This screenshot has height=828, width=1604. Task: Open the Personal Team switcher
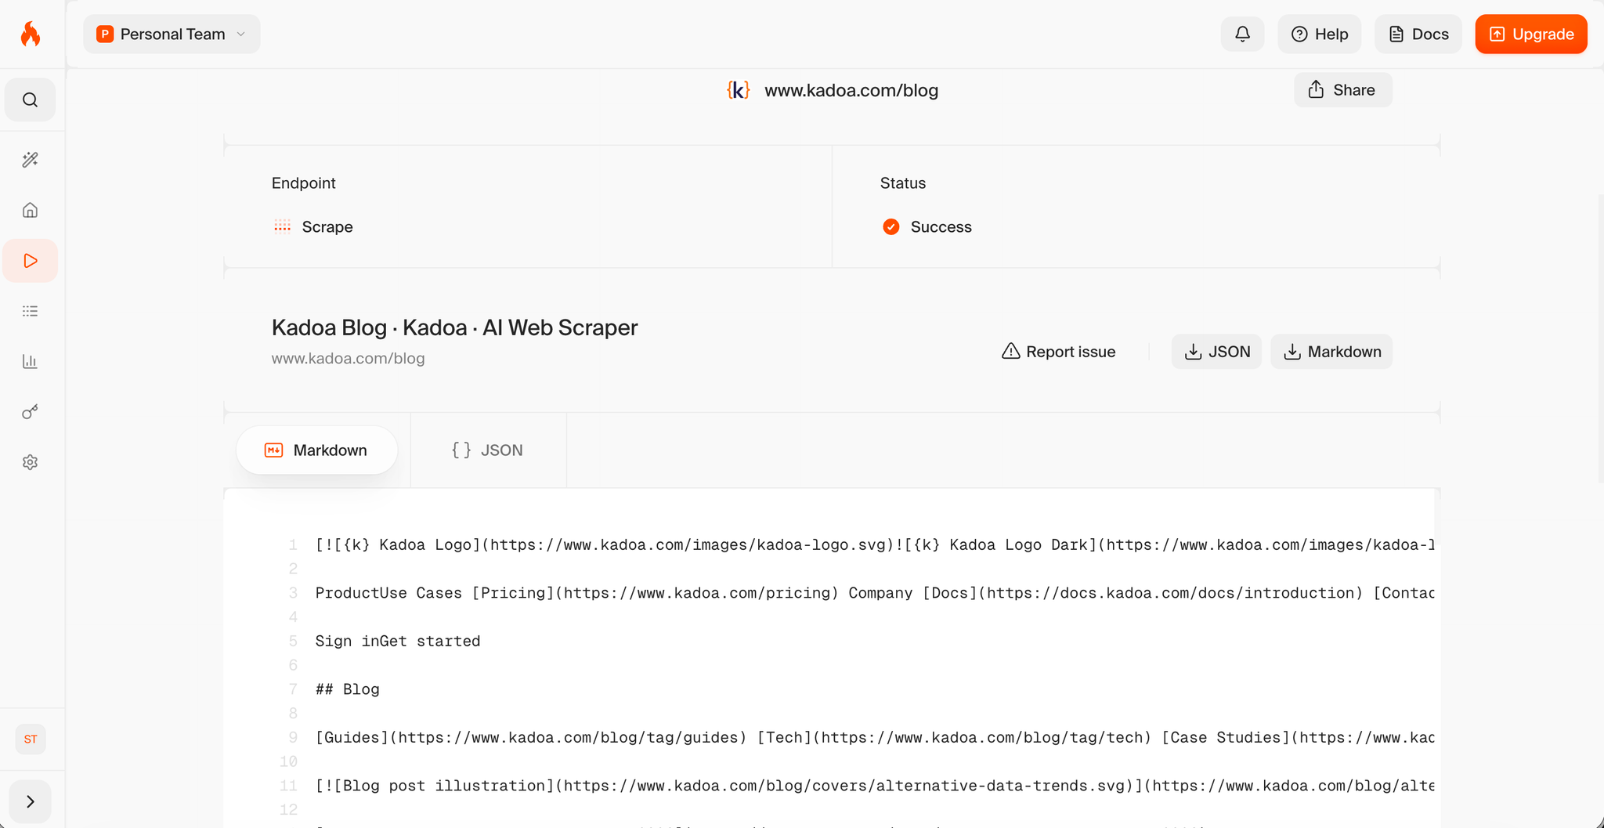tap(170, 34)
